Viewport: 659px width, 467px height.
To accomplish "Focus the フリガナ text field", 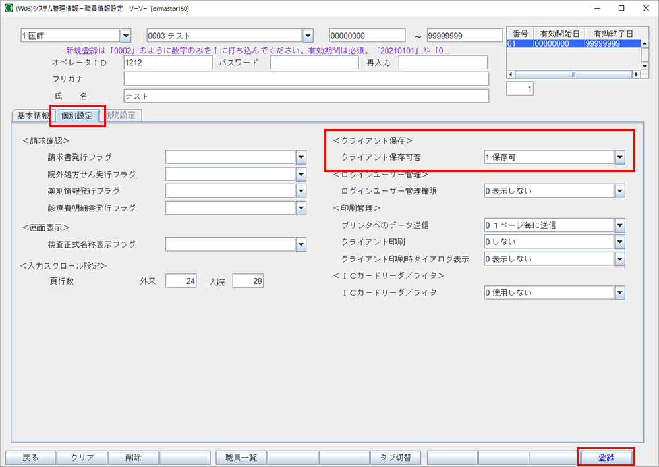I will pos(306,79).
